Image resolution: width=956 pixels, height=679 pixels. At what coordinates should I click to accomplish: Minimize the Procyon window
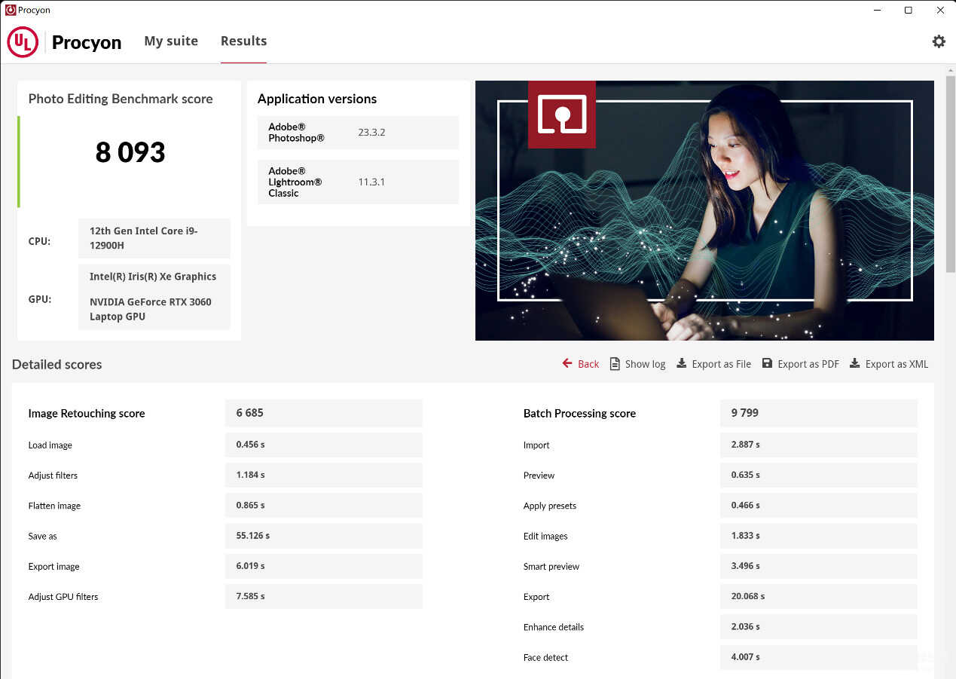[x=877, y=10]
